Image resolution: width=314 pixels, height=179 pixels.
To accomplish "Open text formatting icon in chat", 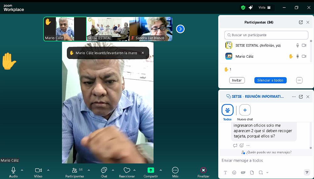I will (225, 172).
